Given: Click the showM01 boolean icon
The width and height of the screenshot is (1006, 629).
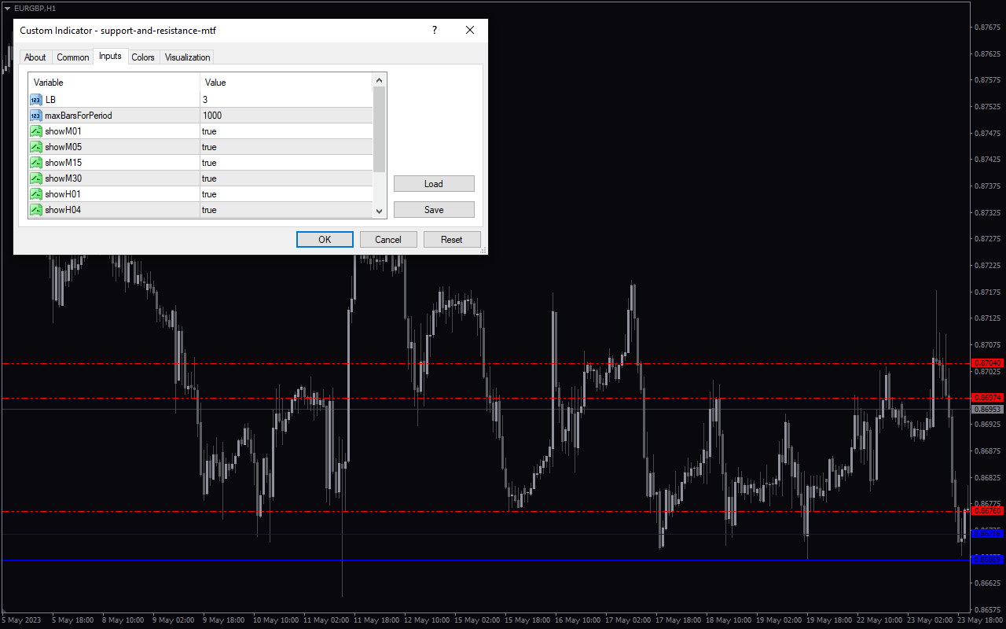Looking at the screenshot, I should [x=35, y=131].
